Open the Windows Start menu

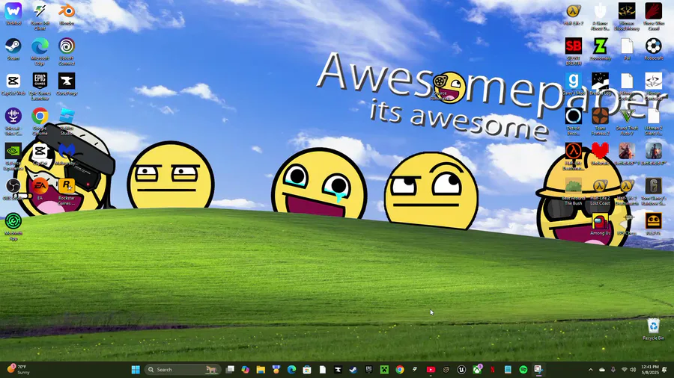[136, 370]
